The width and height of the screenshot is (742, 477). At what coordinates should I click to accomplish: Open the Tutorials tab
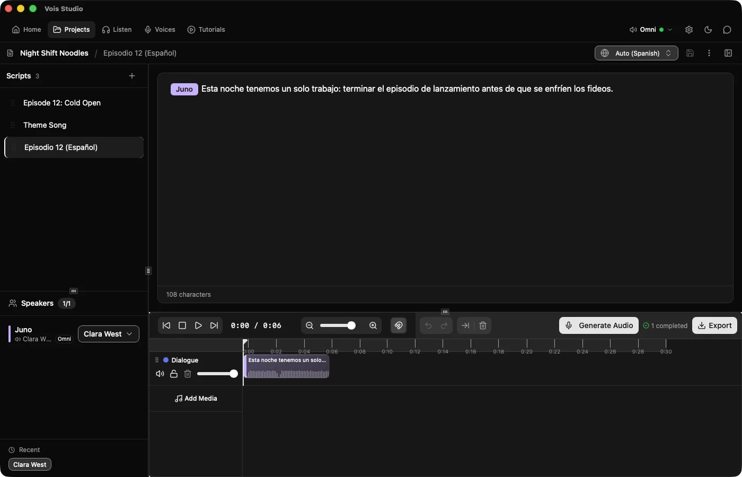206,30
